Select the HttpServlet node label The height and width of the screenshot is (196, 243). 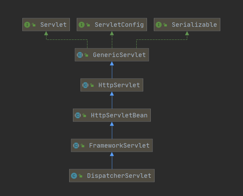[119, 85]
